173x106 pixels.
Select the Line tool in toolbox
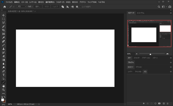coord(3,82)
